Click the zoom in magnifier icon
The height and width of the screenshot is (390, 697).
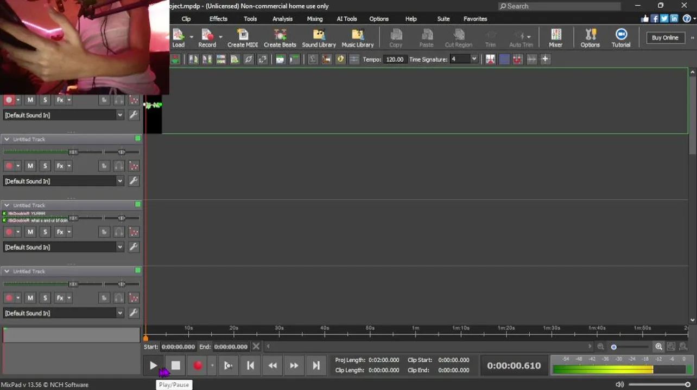(x=658, y=347)
